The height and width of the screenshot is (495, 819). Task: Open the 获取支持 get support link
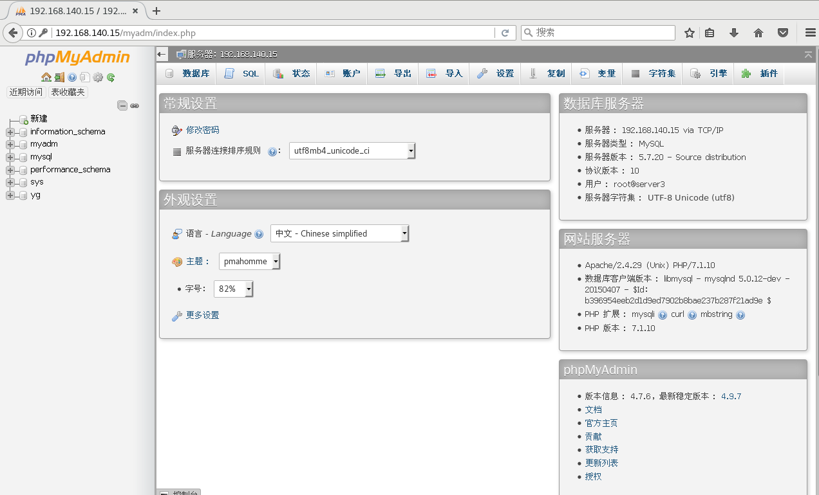(601, 449)
